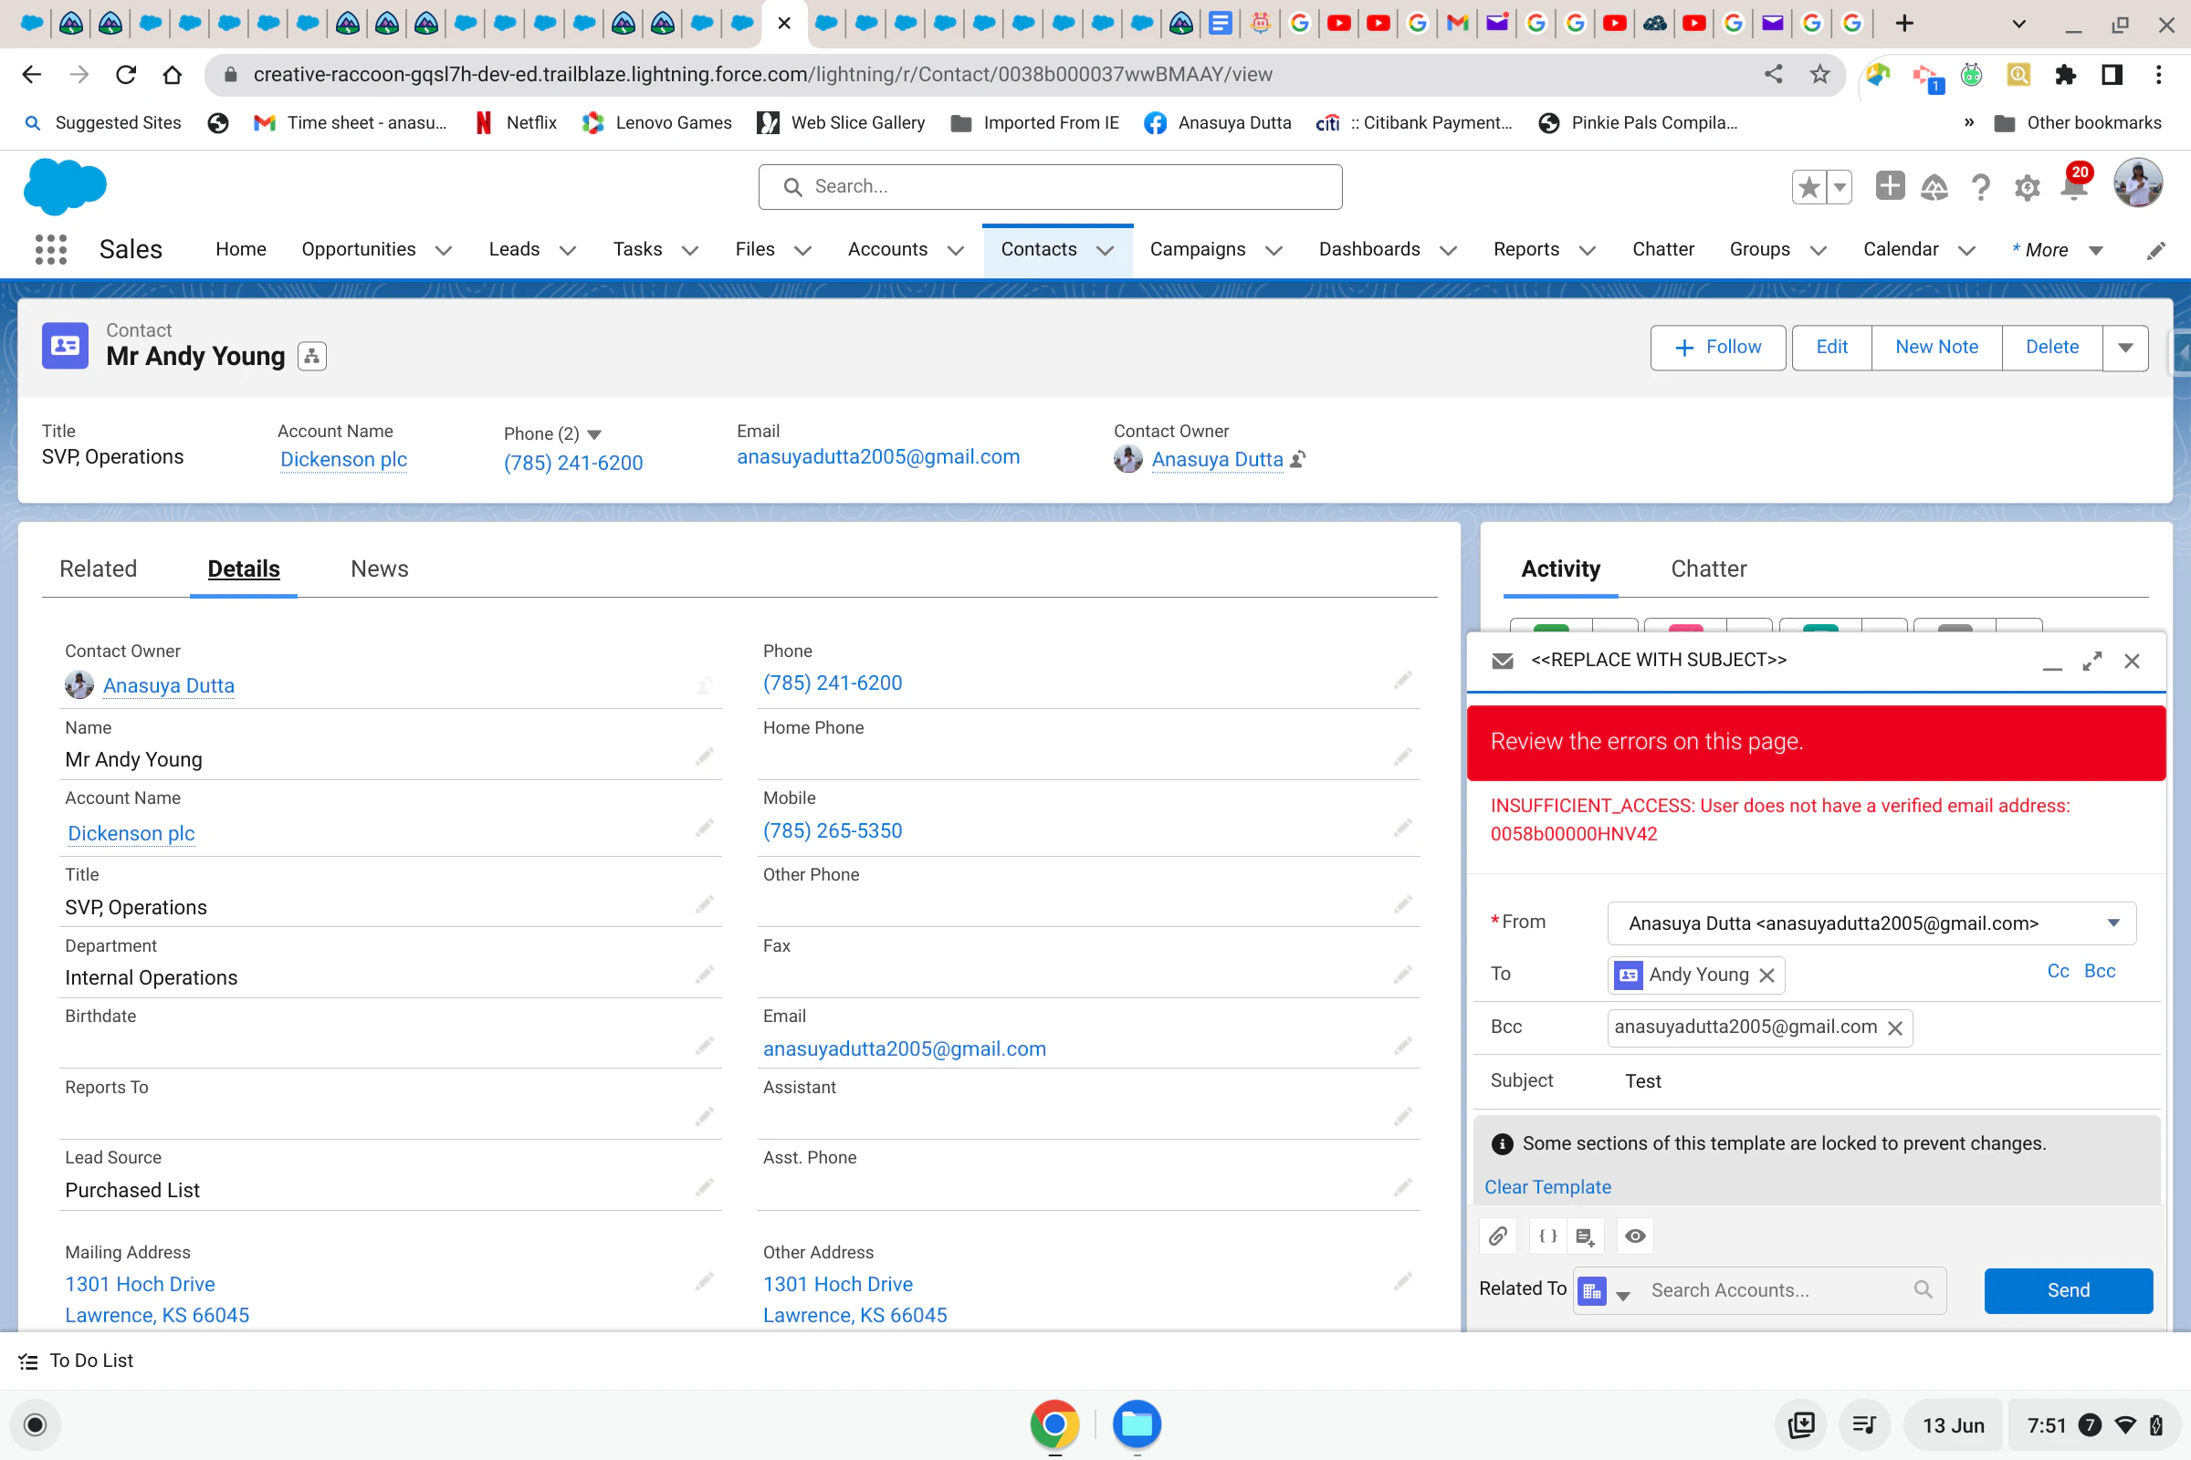Open the Salesforce Help question mark
The image size is (2191, 1460).
pyautogui.click(x=1980, y=187)
